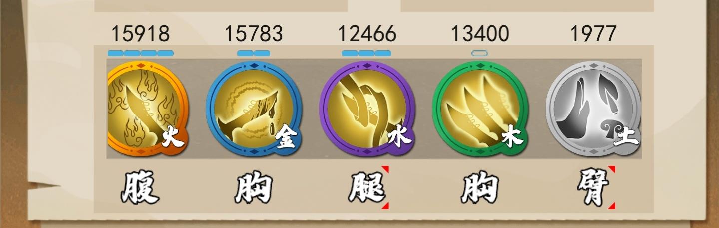Click the 腹 label under fire skill
This screenshot has width=719, height=228.
[141, 188]
